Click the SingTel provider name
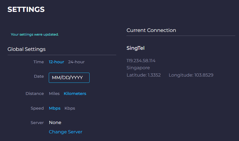Image resolution: width=239 pixels, height=141 pixels. coord(136,48)
